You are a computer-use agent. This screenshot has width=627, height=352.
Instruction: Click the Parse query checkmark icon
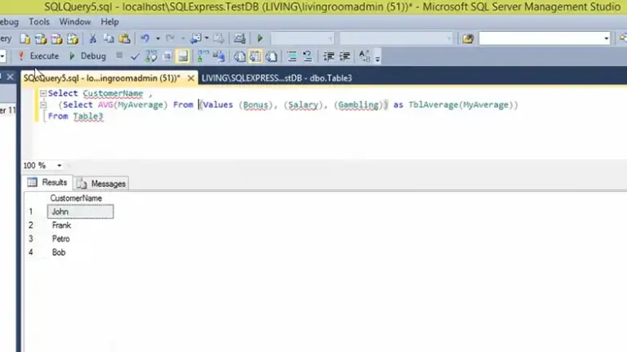tap(136, 56)
